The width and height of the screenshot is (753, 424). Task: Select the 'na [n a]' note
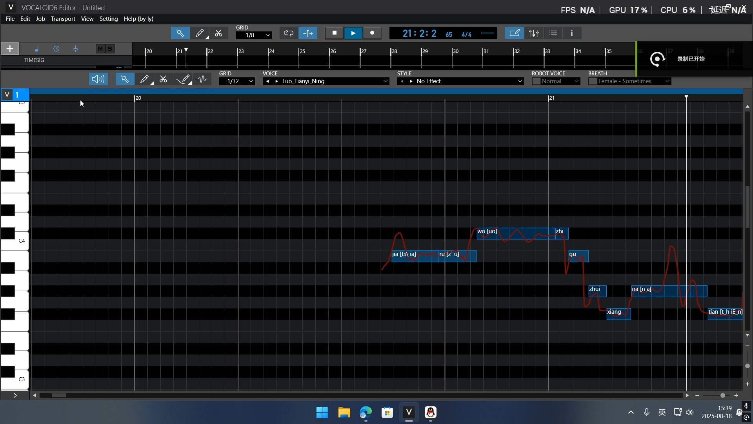(669, 291)
